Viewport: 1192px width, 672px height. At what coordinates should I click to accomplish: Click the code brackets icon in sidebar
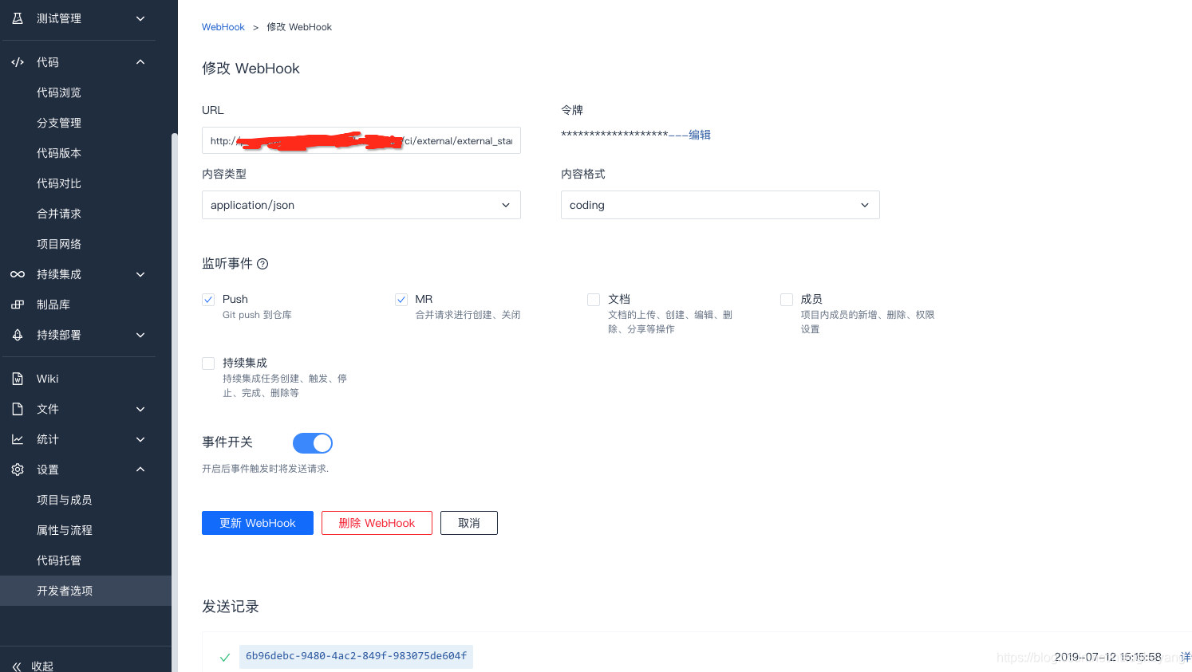click(18, 62)
